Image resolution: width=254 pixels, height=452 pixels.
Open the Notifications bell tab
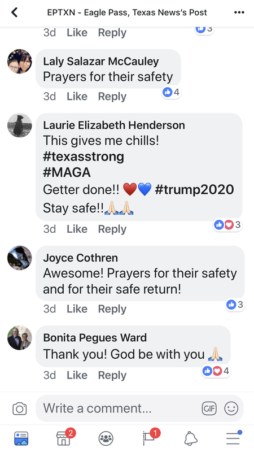tap(191, 438)
